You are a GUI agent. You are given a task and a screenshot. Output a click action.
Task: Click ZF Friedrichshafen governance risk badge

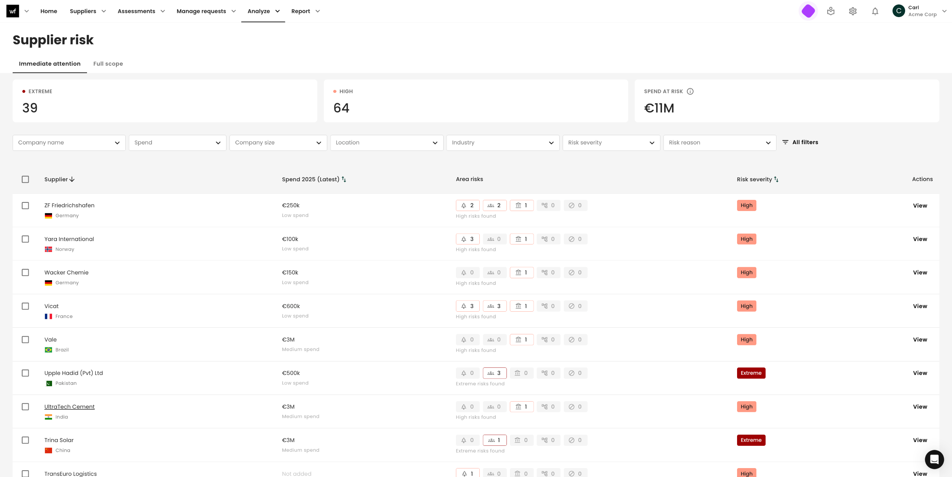[521, 205]
